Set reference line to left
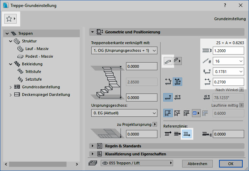Image resolution: width=249 pixels, height=171 pixels. tap(168, 134)
